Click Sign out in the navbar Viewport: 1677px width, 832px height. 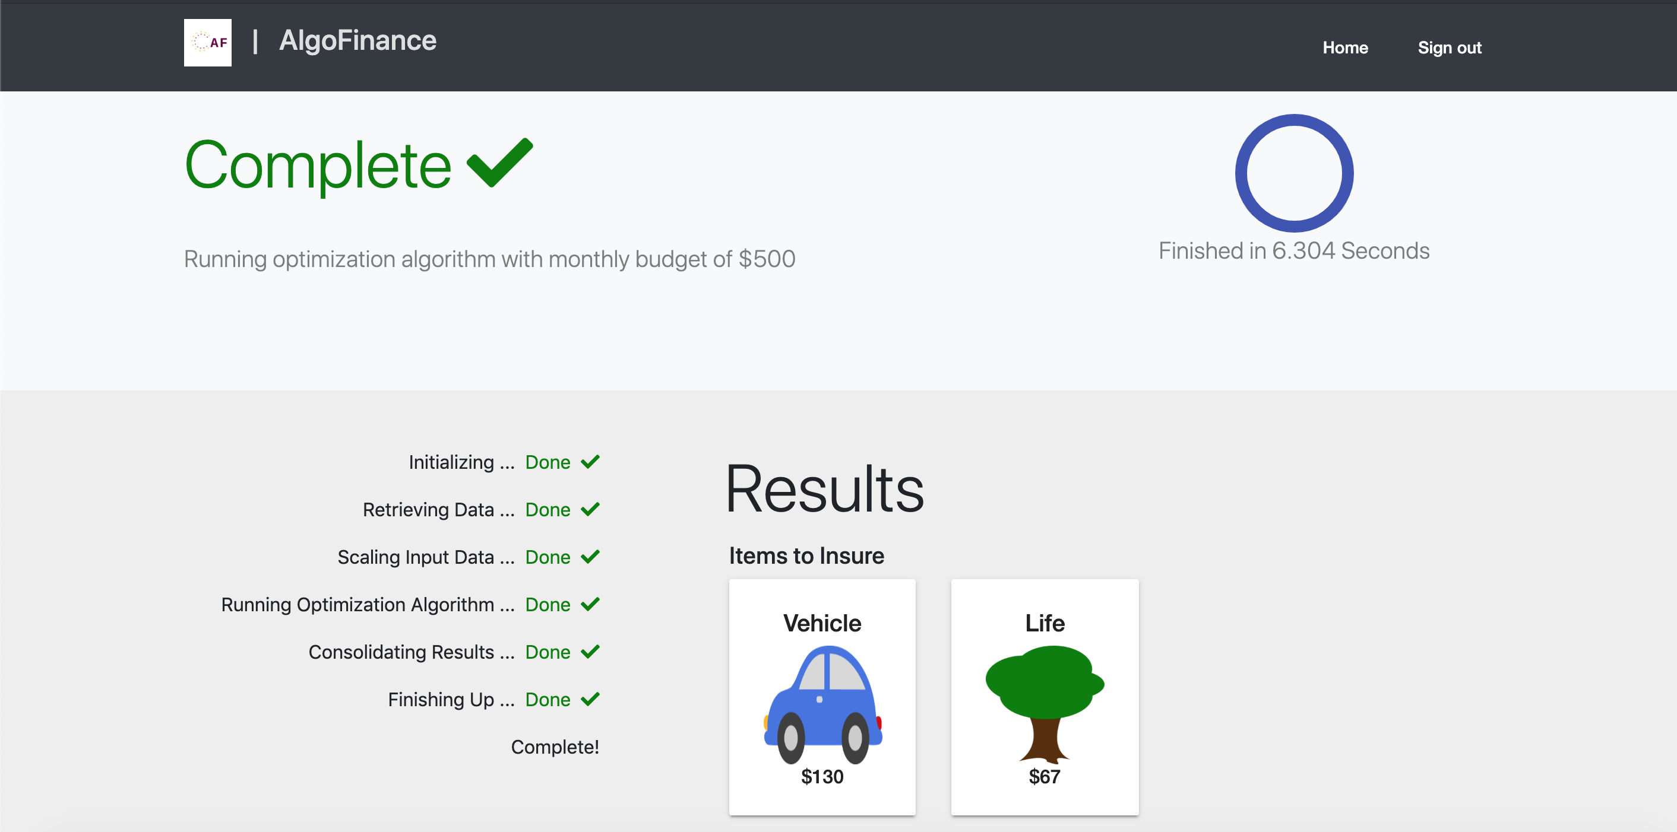pyautogui.click(x=1449, y=47)
